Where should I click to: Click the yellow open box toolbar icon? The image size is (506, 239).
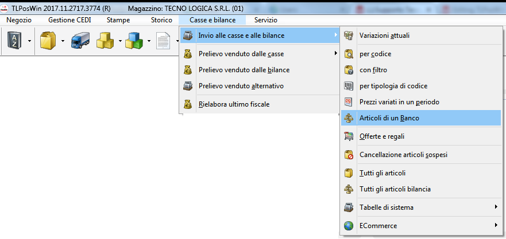tap(47, 41)
